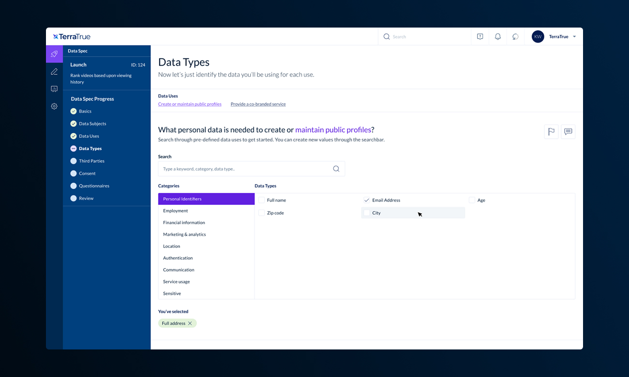Go to Third Parties step
The height and width of the screenshot is (377, 629).
click(x=91, y=161)
